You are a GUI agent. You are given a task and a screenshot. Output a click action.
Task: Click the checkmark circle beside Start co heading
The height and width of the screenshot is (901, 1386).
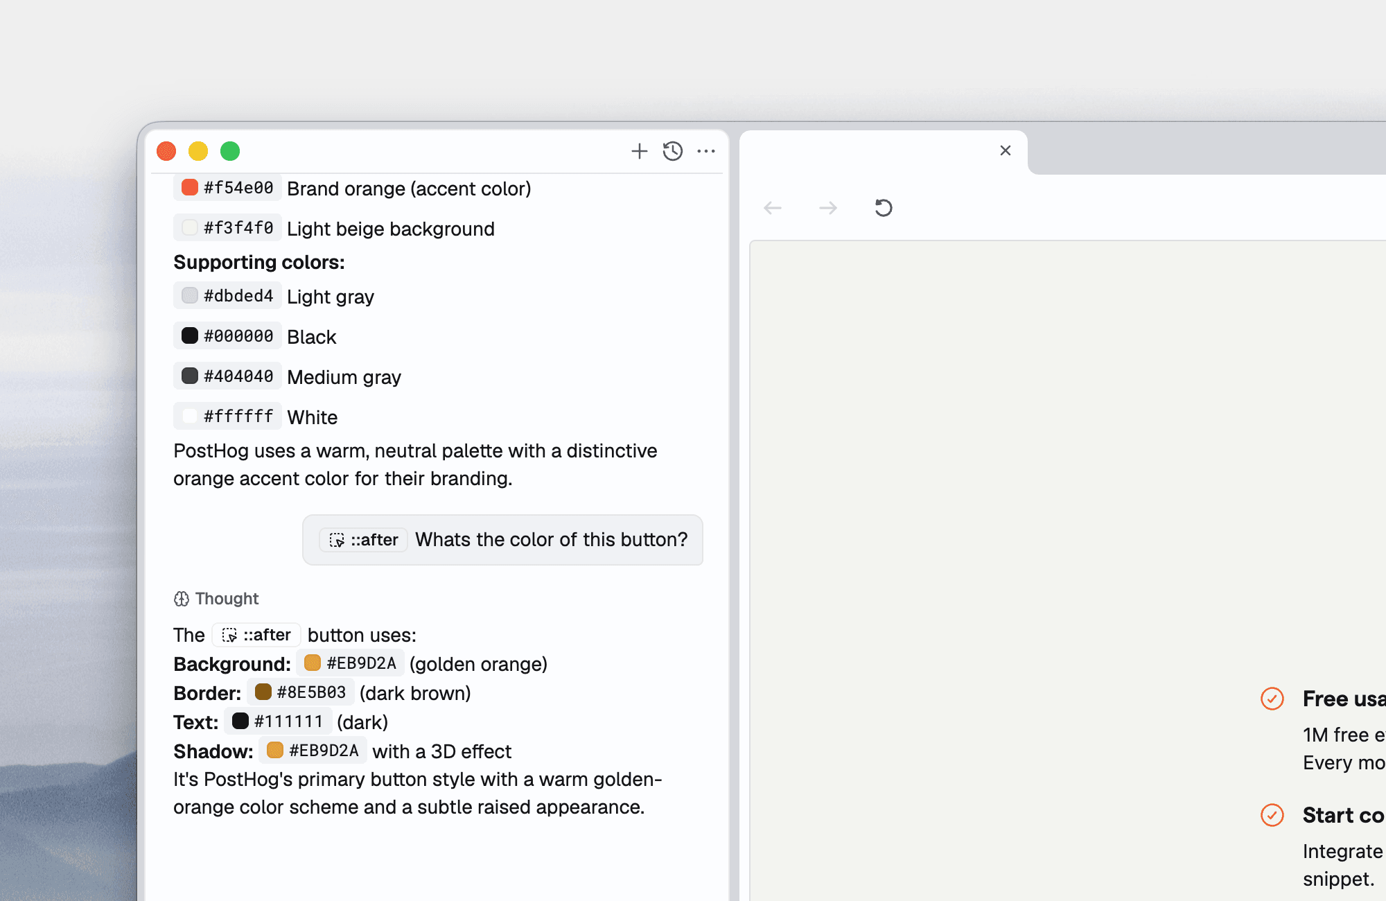pos(1272,816)
